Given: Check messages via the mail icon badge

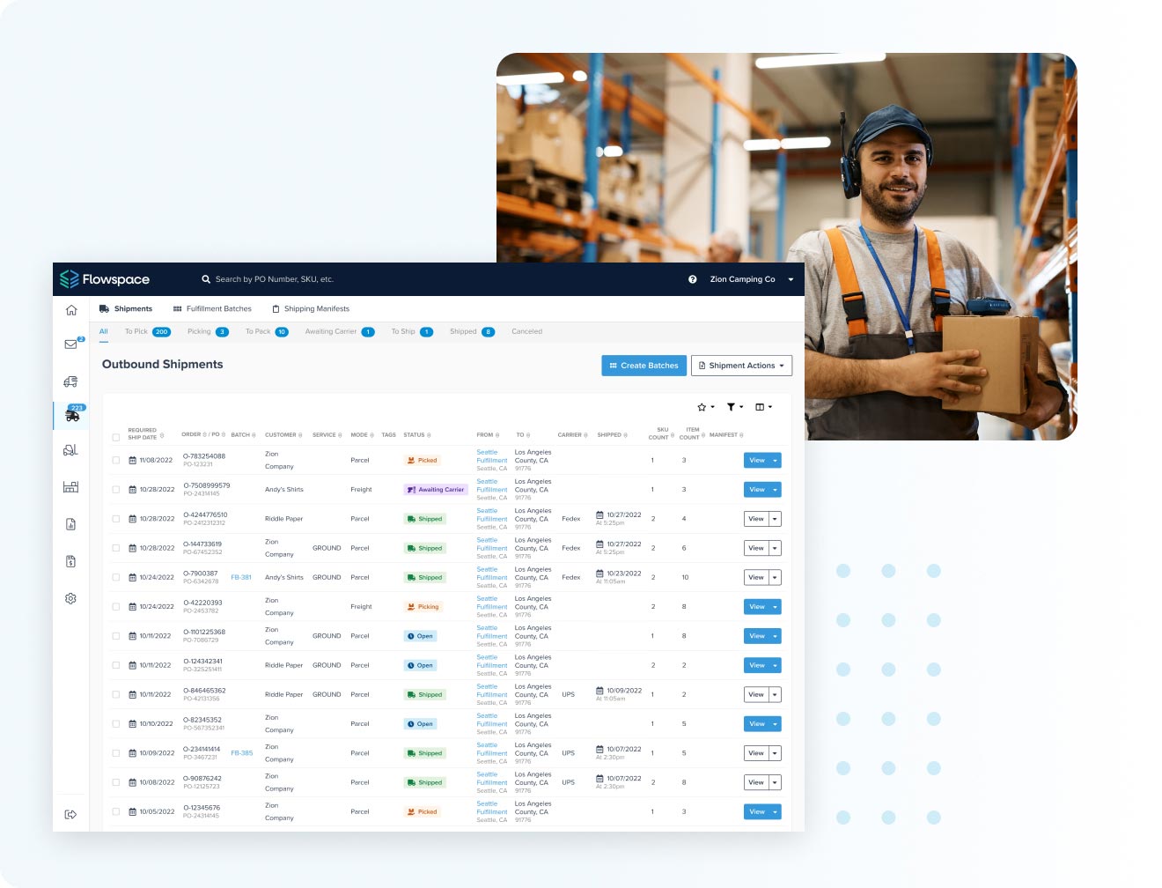Looking at the screenshot, I should 70,343.
